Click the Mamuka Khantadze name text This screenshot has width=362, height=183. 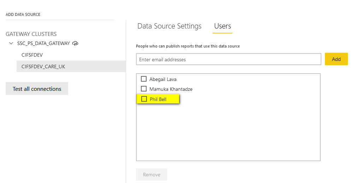171,89
